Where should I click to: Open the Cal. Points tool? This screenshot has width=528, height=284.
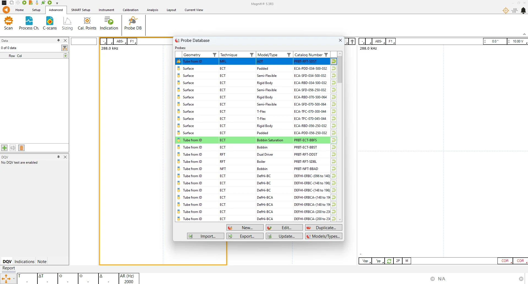click(87, 23)
